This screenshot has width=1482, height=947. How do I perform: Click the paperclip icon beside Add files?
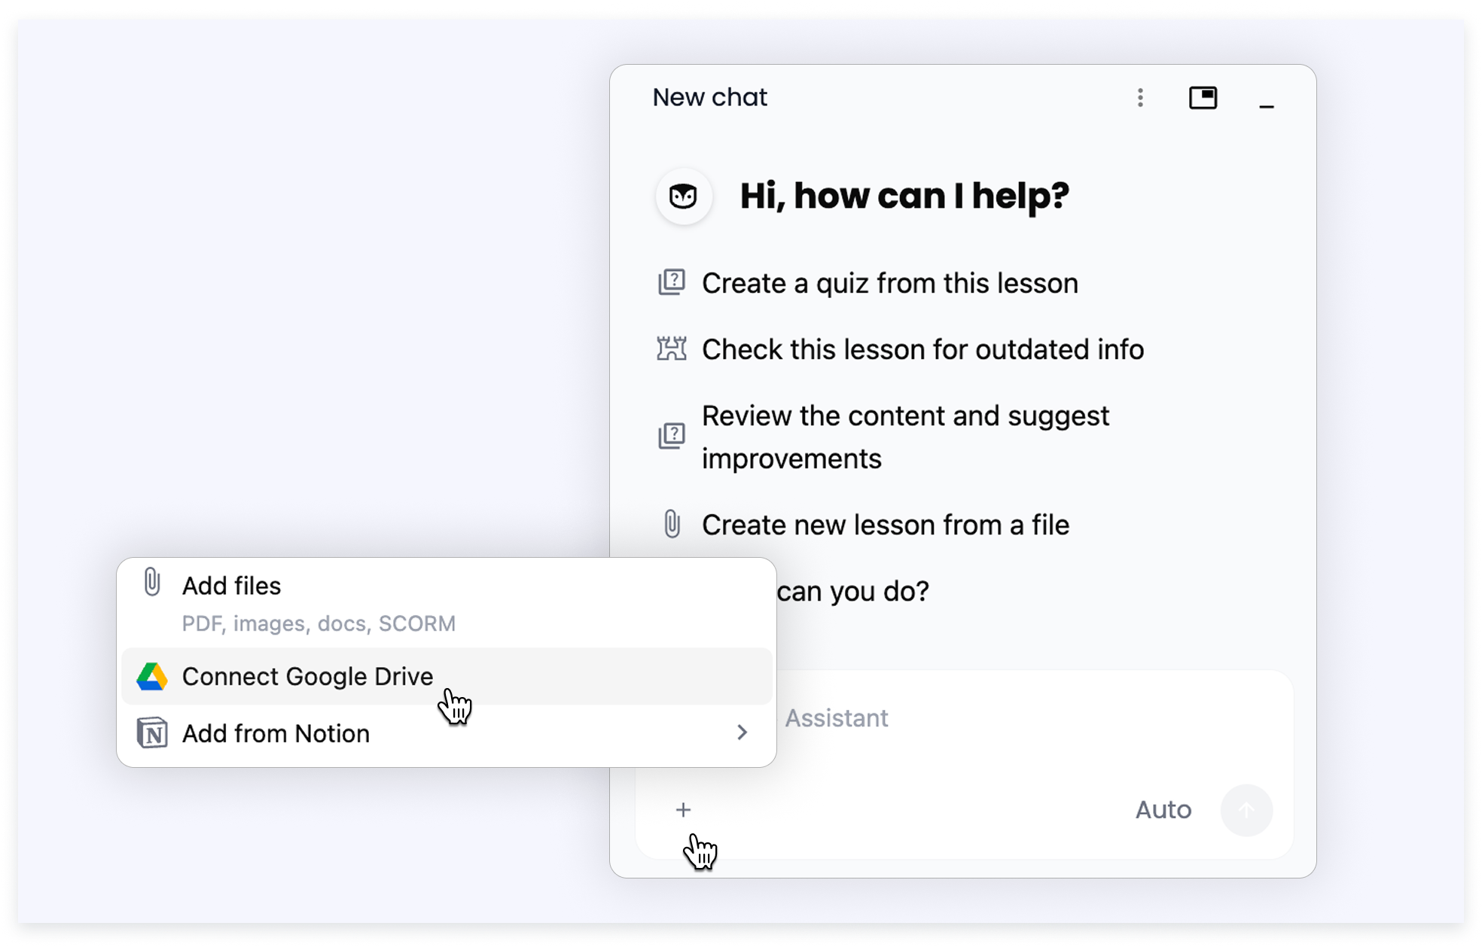[152, 583]
